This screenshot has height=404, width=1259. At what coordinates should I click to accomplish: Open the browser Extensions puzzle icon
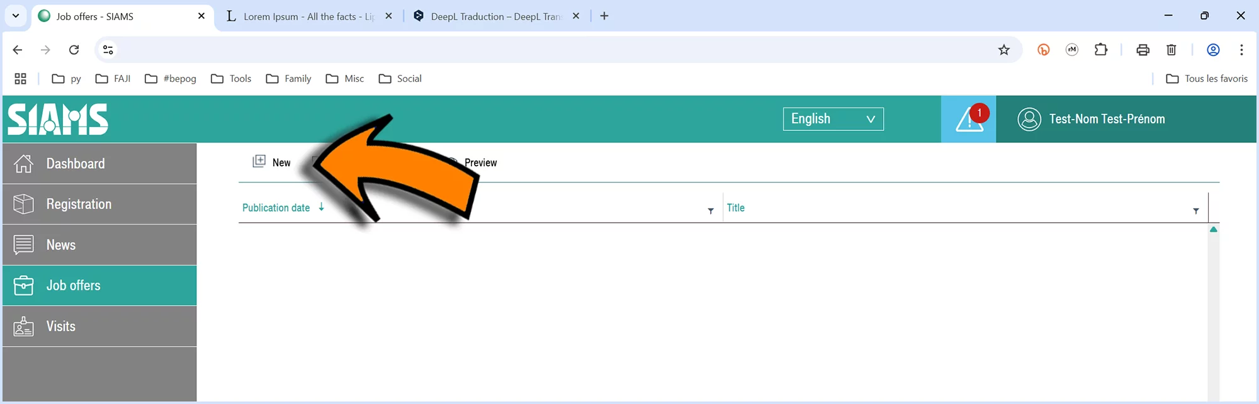click(1100, 50)
